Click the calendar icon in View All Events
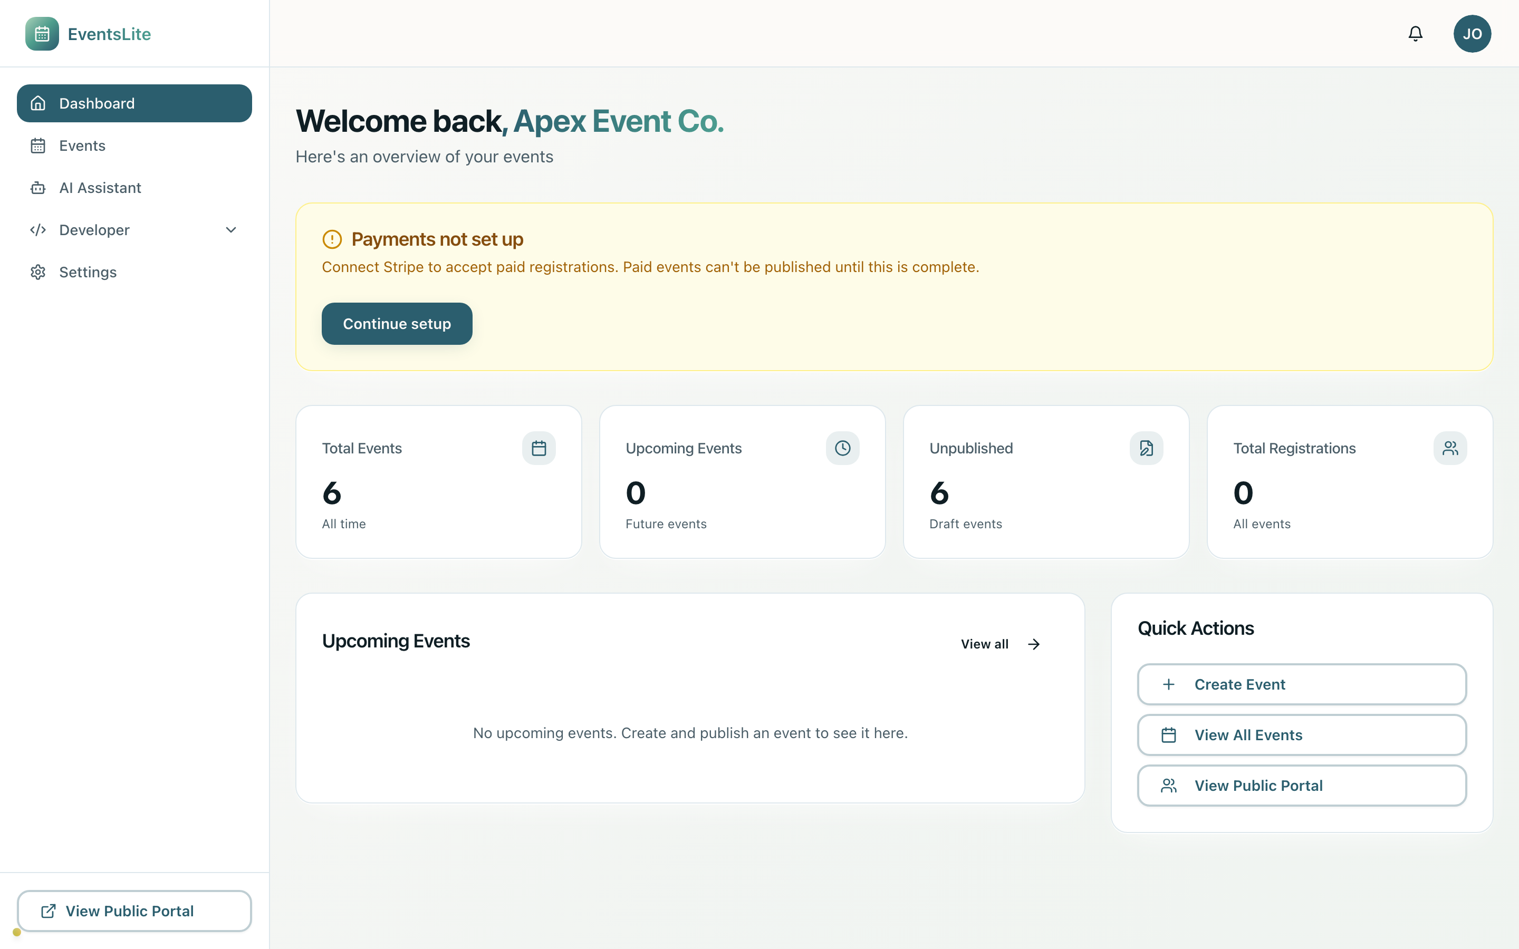Screen dimensions: 1519x949 pyautogui.click(x=1169, y=735)
